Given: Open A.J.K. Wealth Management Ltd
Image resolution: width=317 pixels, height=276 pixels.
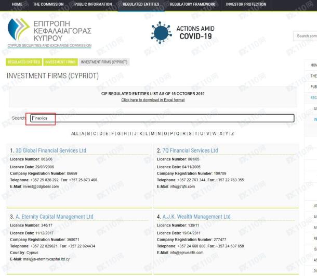Looking at the screenshot, I should point(196,217).
